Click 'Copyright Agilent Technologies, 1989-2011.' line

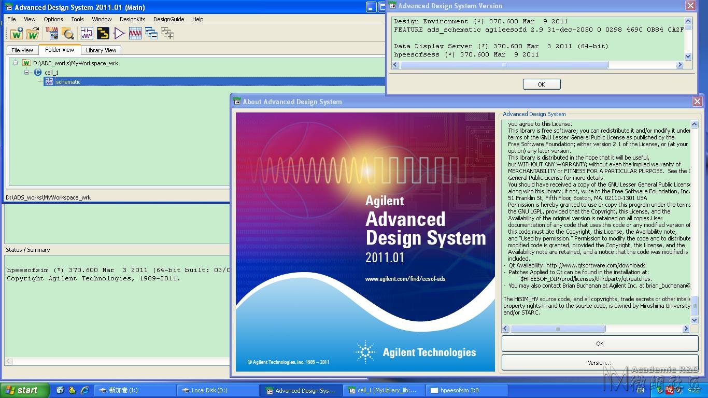[94, 278]
